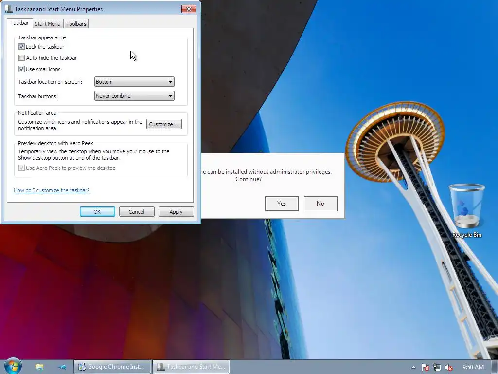498x374 pixels.
Task: Select the Taskbar tab
Action: pyautogui.click(x=19, y=23)
